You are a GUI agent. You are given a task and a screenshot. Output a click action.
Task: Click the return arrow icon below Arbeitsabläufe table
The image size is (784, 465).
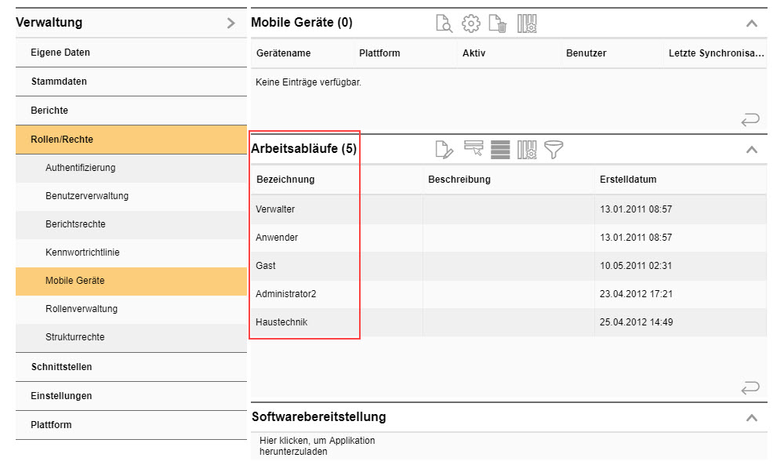(750, 387)
